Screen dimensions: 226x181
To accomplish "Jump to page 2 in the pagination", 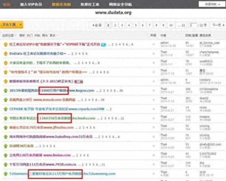I will click(115, 25).
